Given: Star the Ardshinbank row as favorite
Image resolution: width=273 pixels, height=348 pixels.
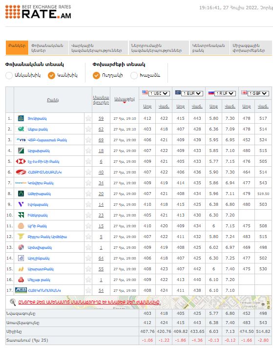Looking at the screenshot, I should coord(88,258).
